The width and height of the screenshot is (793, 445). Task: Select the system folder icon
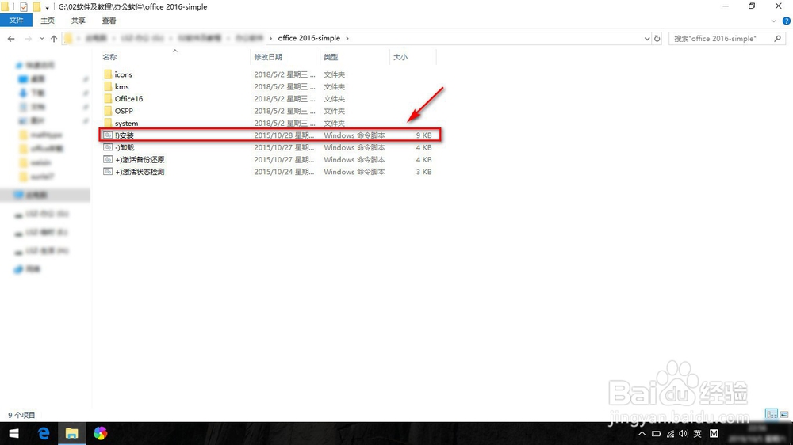[x=108, y=123]
